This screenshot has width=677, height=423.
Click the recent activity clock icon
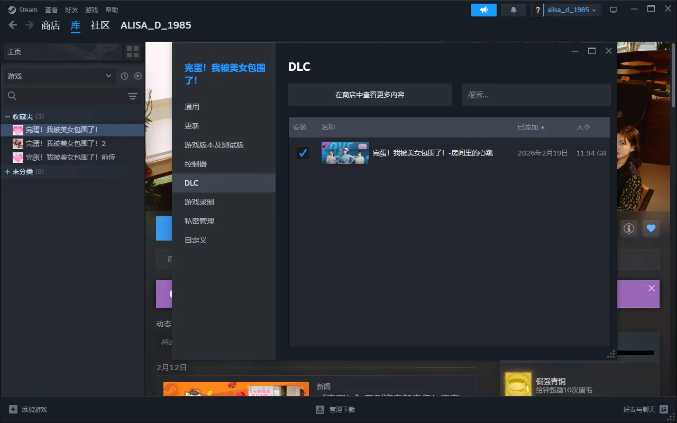click(x=124, y=76)
